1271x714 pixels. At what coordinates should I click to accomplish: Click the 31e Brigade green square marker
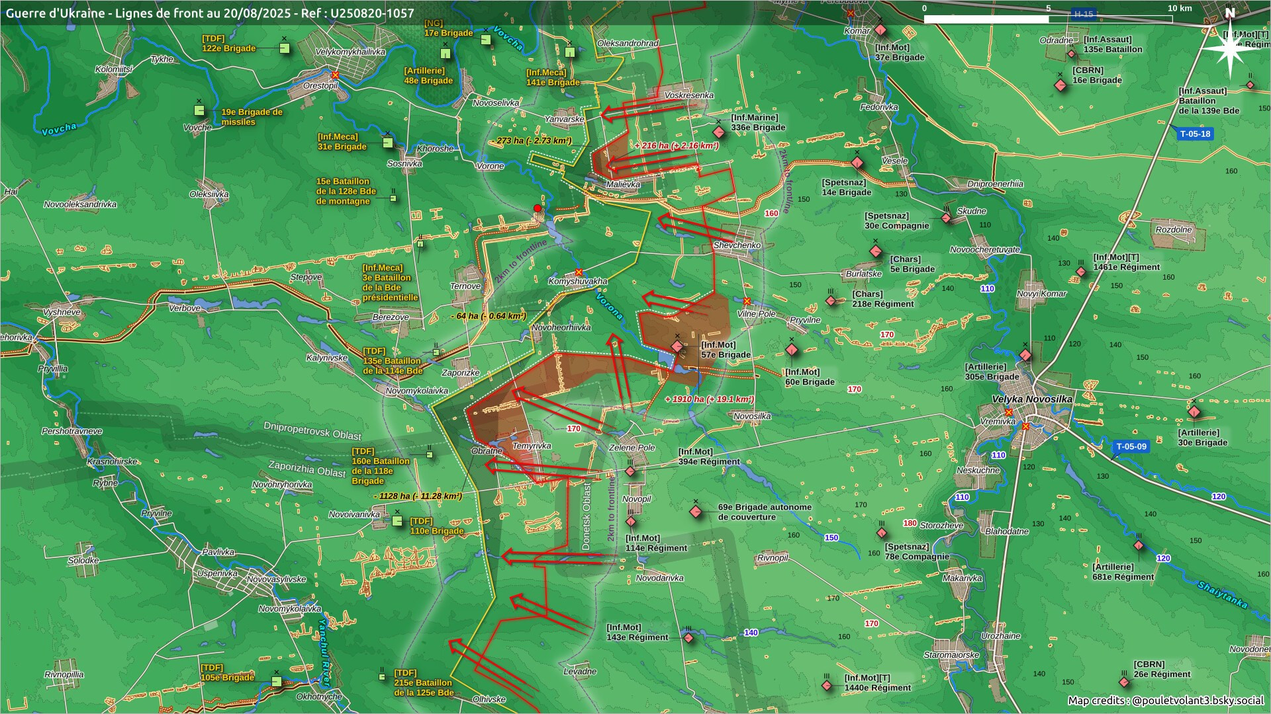(388, 142)
